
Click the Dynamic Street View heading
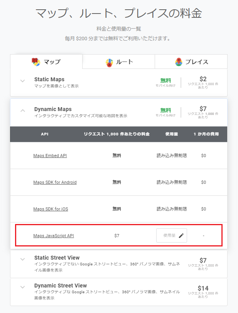point(61,286)
